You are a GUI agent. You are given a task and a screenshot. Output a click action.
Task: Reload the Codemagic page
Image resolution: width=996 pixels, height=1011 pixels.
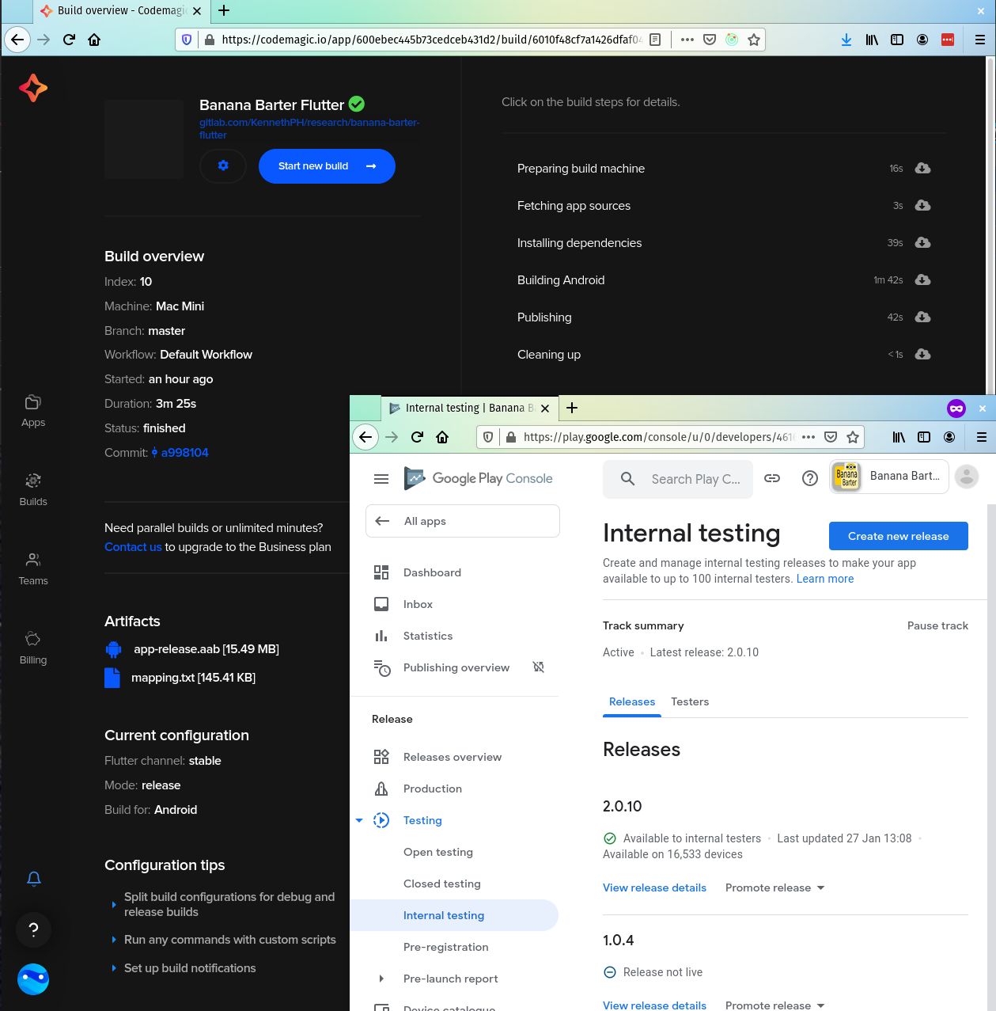[69, 40]
